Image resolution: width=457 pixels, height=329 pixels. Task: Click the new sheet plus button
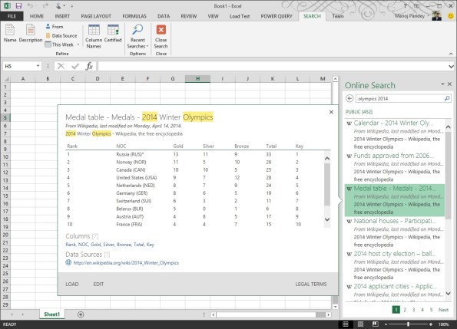[81, 314]
